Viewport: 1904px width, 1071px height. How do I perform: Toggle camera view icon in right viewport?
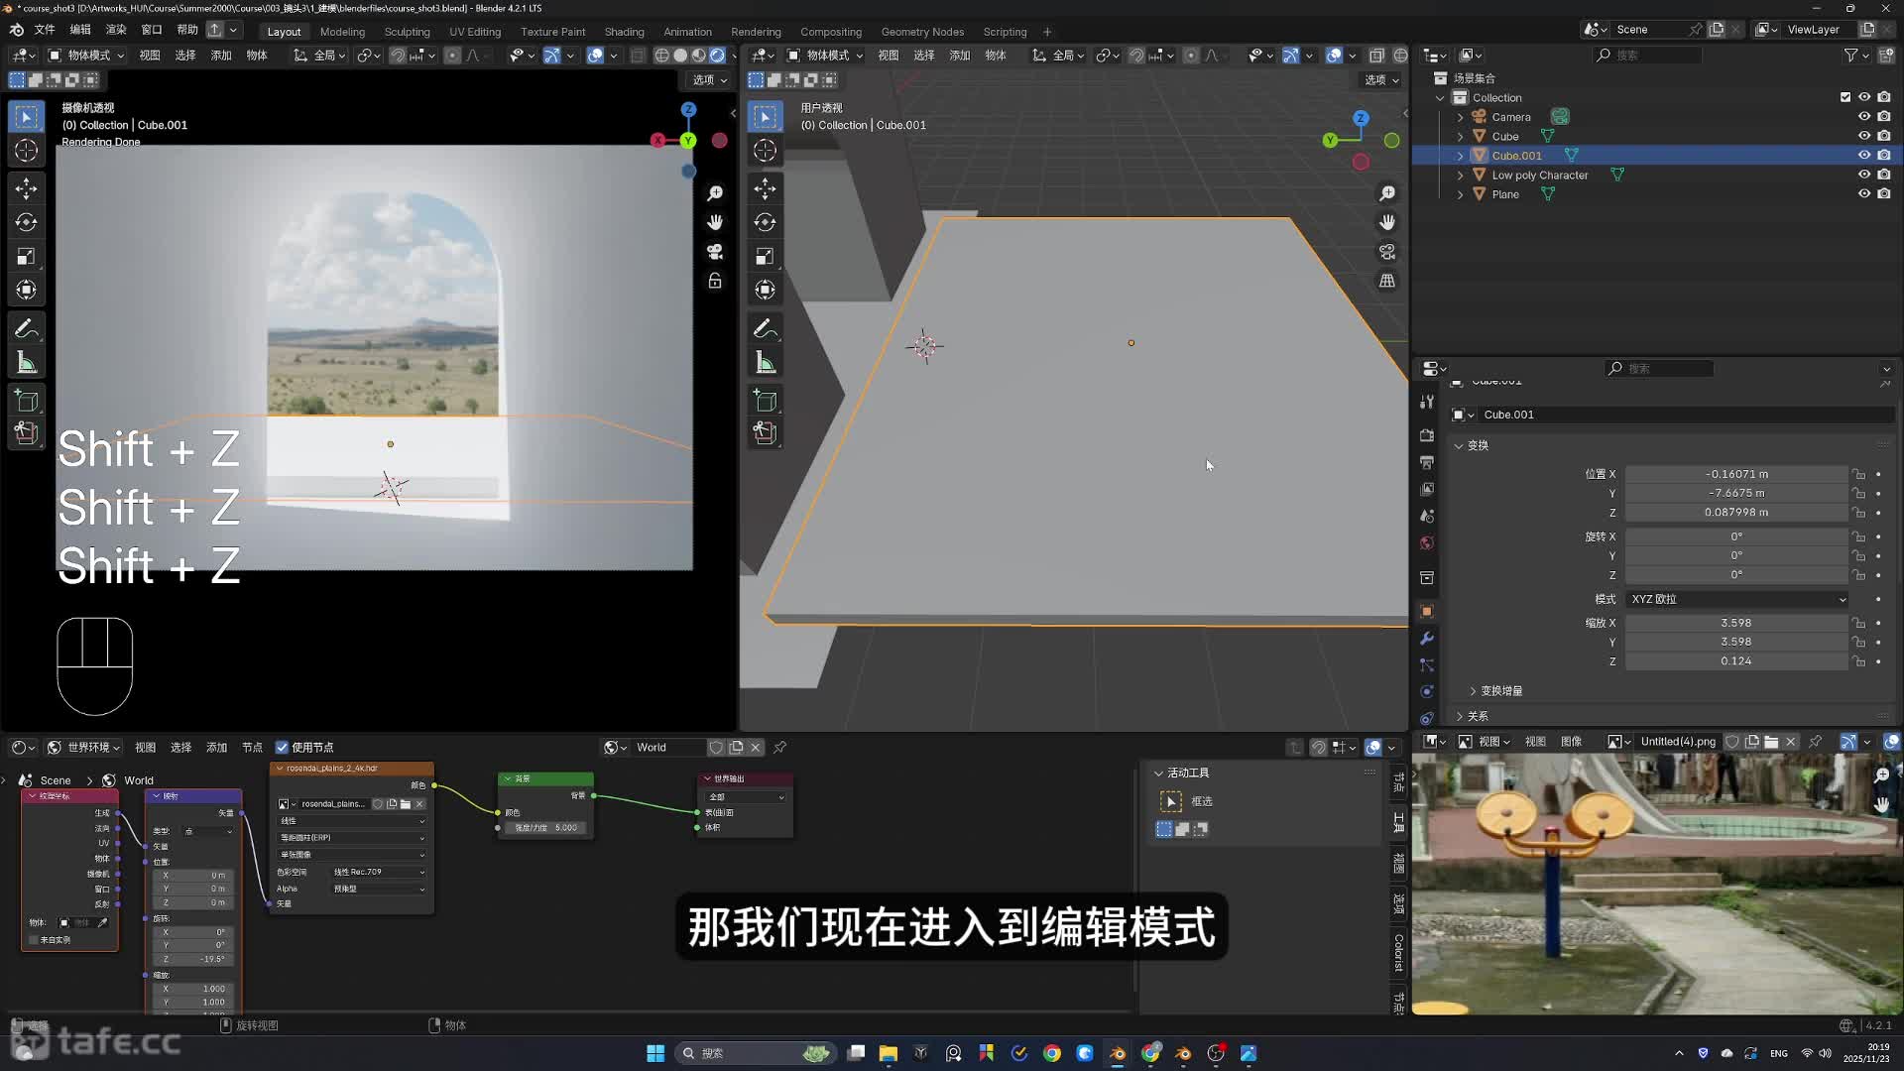pos(1387,252)
